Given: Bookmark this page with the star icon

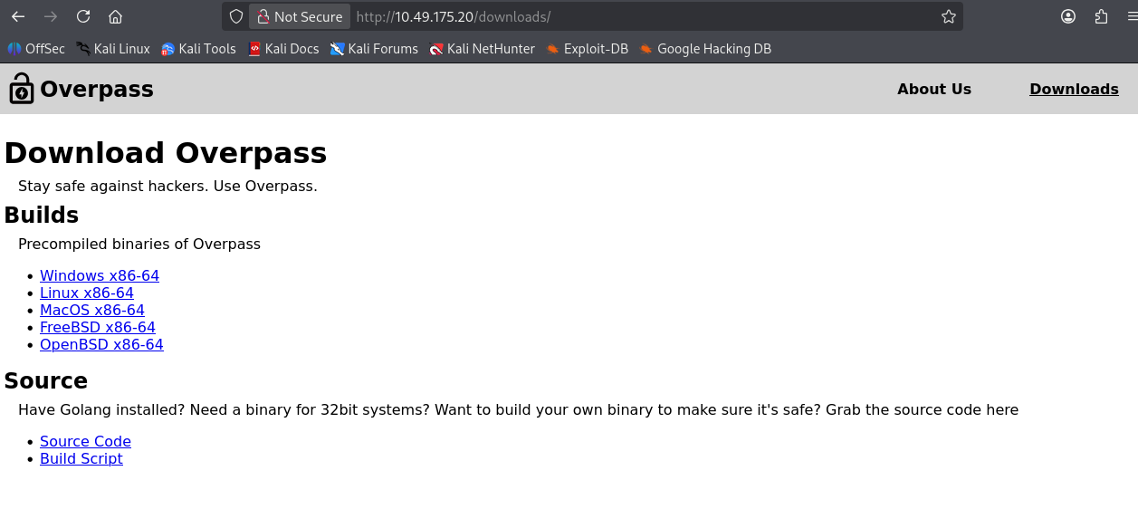Looking at the screenshot, I should [948, 16].
